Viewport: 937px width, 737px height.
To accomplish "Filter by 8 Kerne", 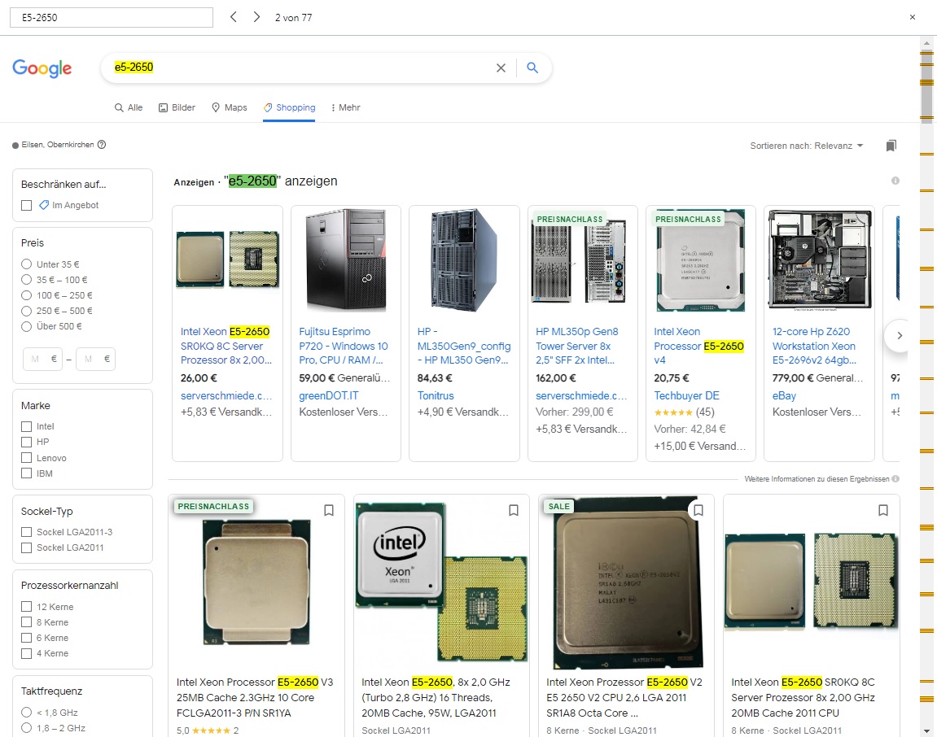I will pyautogui.click(x=26, y=621).
